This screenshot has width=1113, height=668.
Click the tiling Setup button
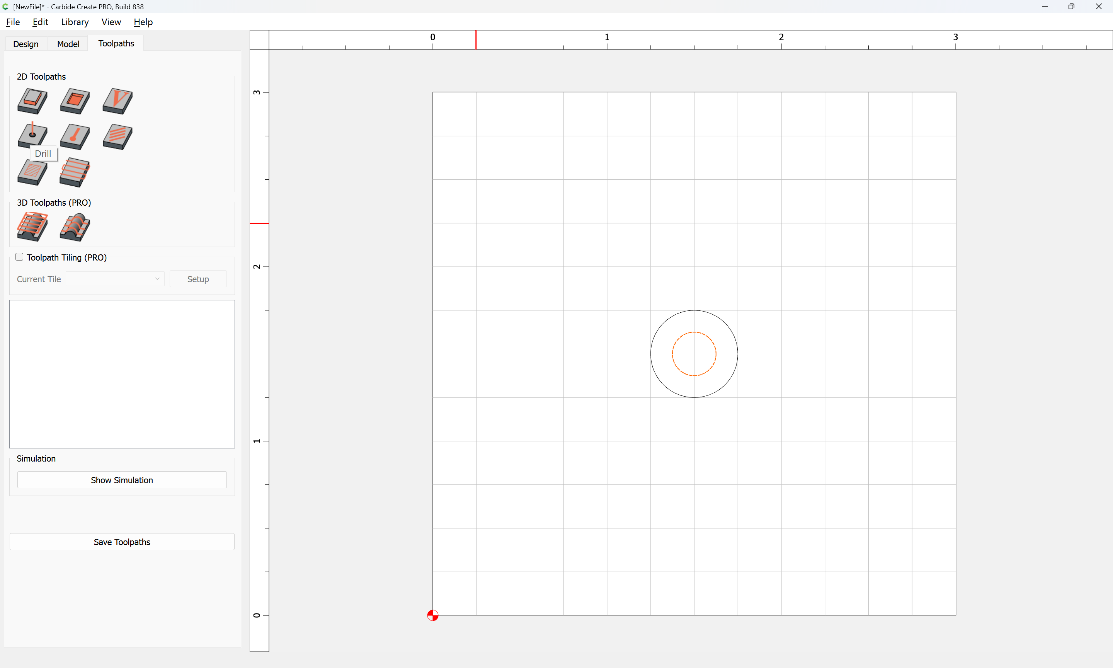[x=198, y=279]
